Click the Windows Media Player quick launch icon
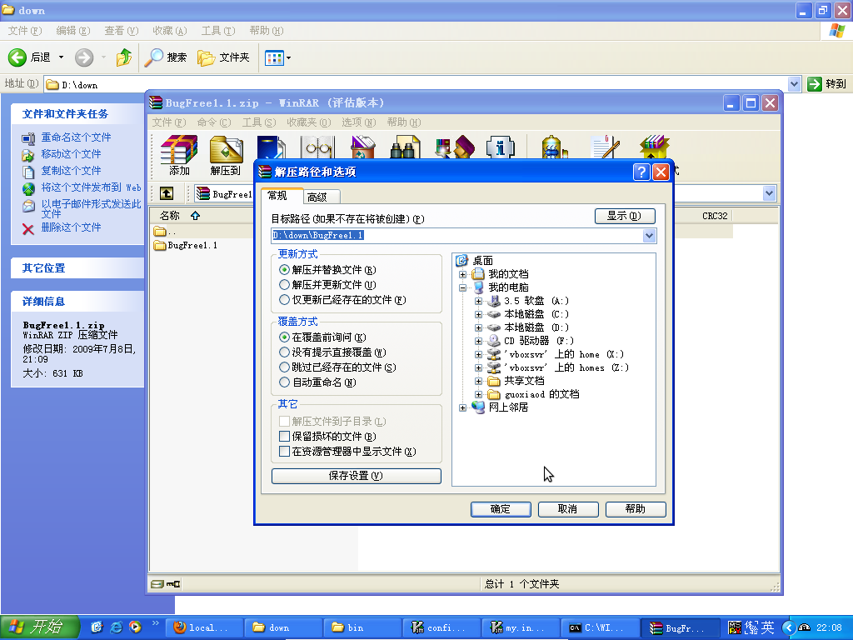The image size is (853, 640). (135, 627)
